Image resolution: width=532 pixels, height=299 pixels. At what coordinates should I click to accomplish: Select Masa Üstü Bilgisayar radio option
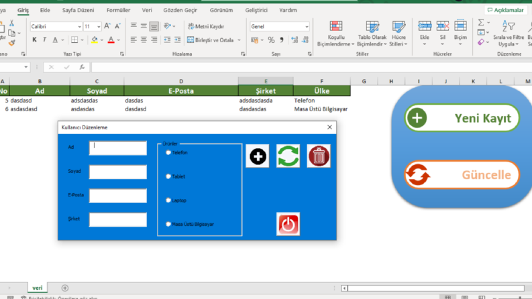(168, 224)
